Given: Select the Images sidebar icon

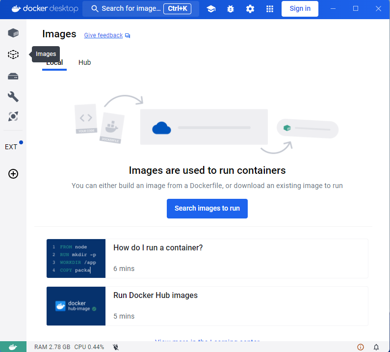Looking at the screenshot, I should tap(13, 54).
